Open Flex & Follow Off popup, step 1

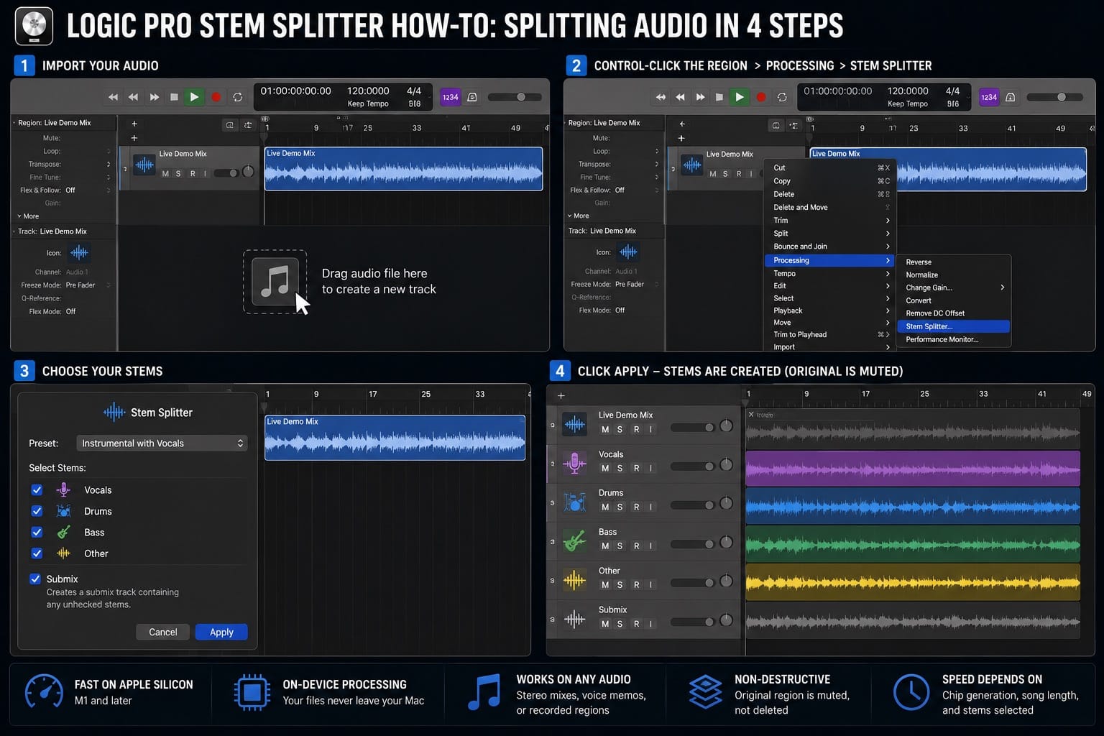point(87,190)
